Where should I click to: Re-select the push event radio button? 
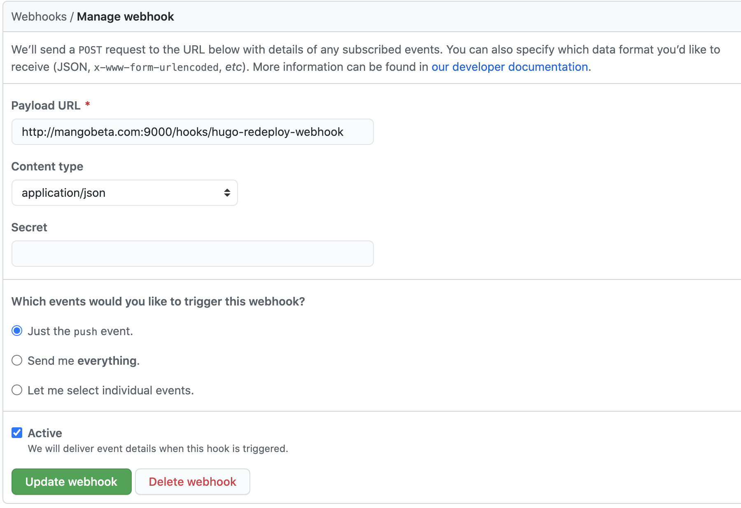point(16,330)
